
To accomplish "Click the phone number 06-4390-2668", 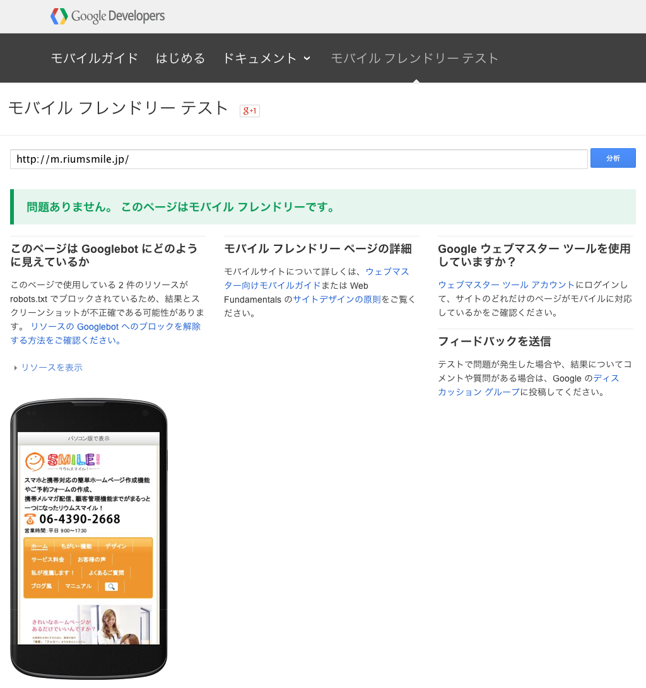I will pyautogui.click(x=79, y=519).
